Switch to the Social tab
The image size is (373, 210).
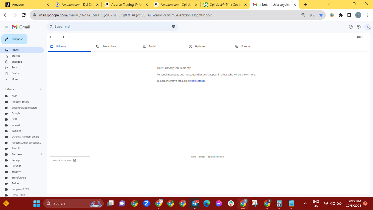162,46
